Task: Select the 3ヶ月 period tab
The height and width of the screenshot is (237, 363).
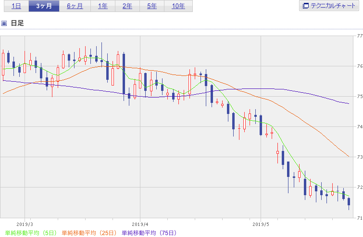Action: 44,6
